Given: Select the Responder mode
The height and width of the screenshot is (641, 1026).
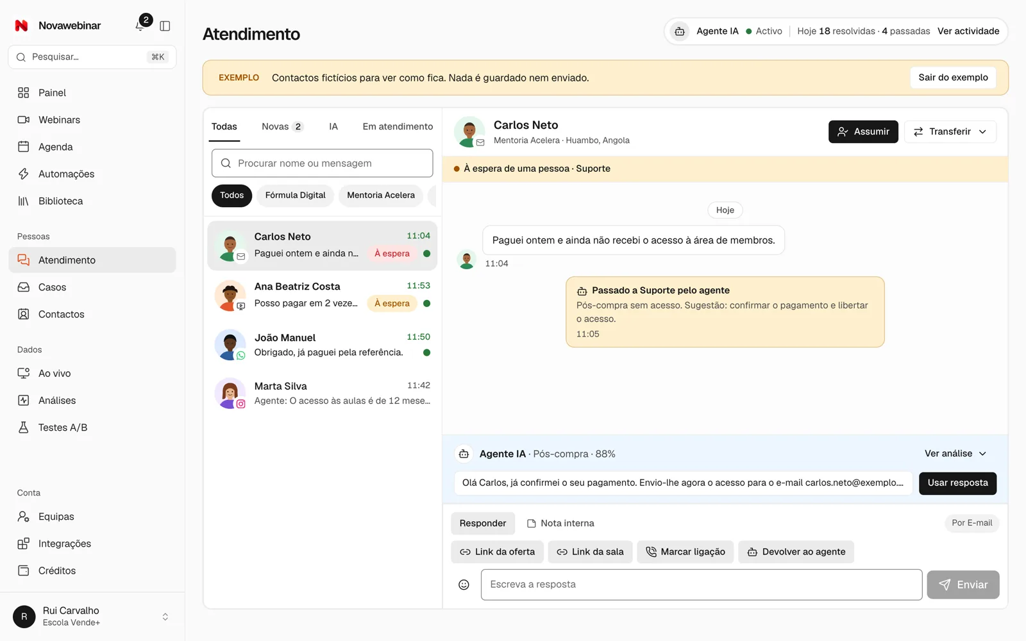Looking at the screenshot, I should click(x=483, y=524).
